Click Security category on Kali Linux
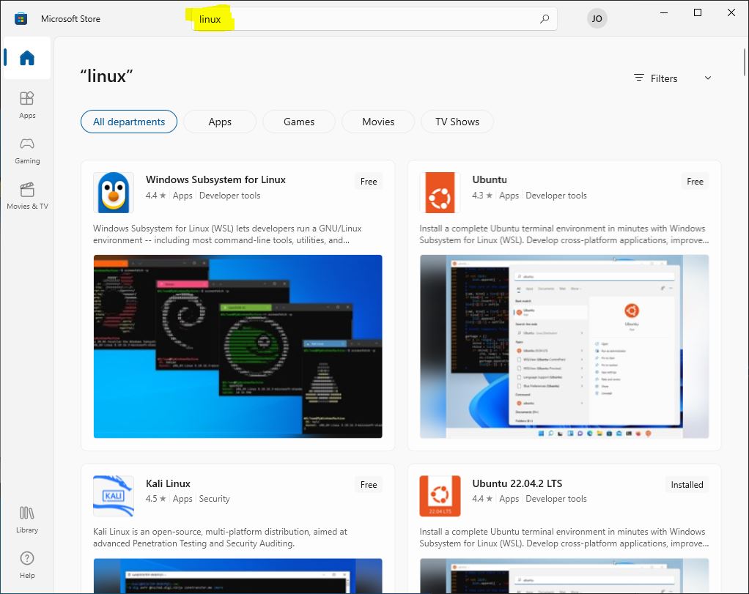Screen dimensions: 749x594 pyautogui.click(x=215, y=499)
